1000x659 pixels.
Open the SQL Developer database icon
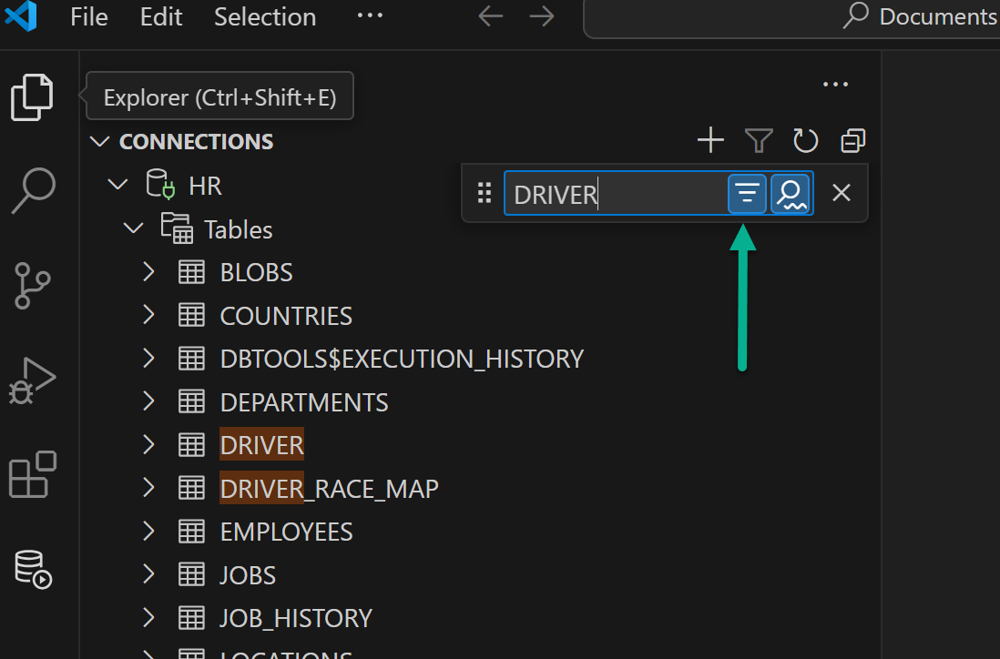click(x=34, y=569)
